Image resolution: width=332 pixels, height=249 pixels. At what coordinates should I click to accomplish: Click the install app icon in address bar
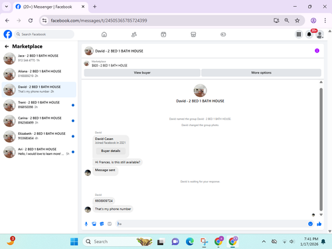tap(276, 21)
